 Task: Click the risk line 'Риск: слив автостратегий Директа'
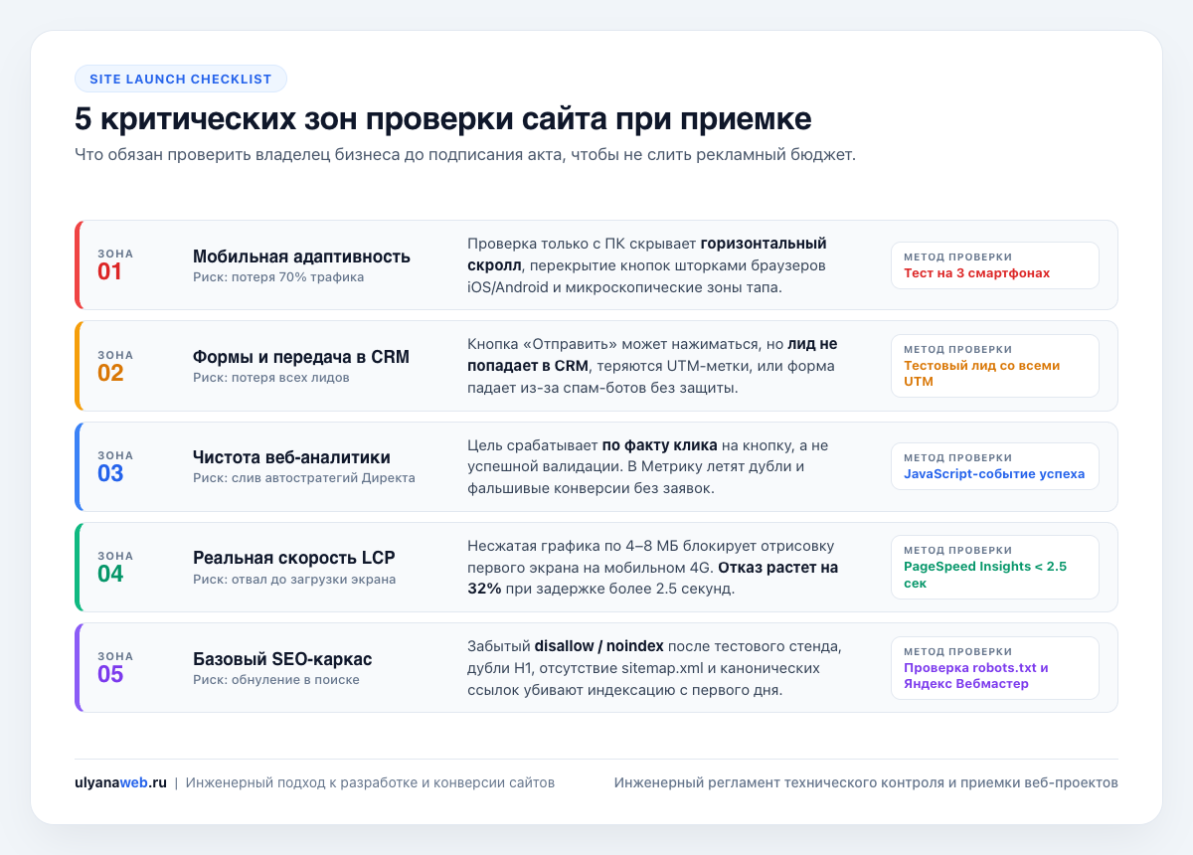click(304, 478)
